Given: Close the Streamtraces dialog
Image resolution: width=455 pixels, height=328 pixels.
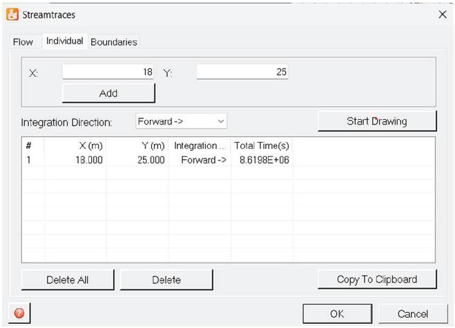Looking at the screenshot, I should coord(442,14).
